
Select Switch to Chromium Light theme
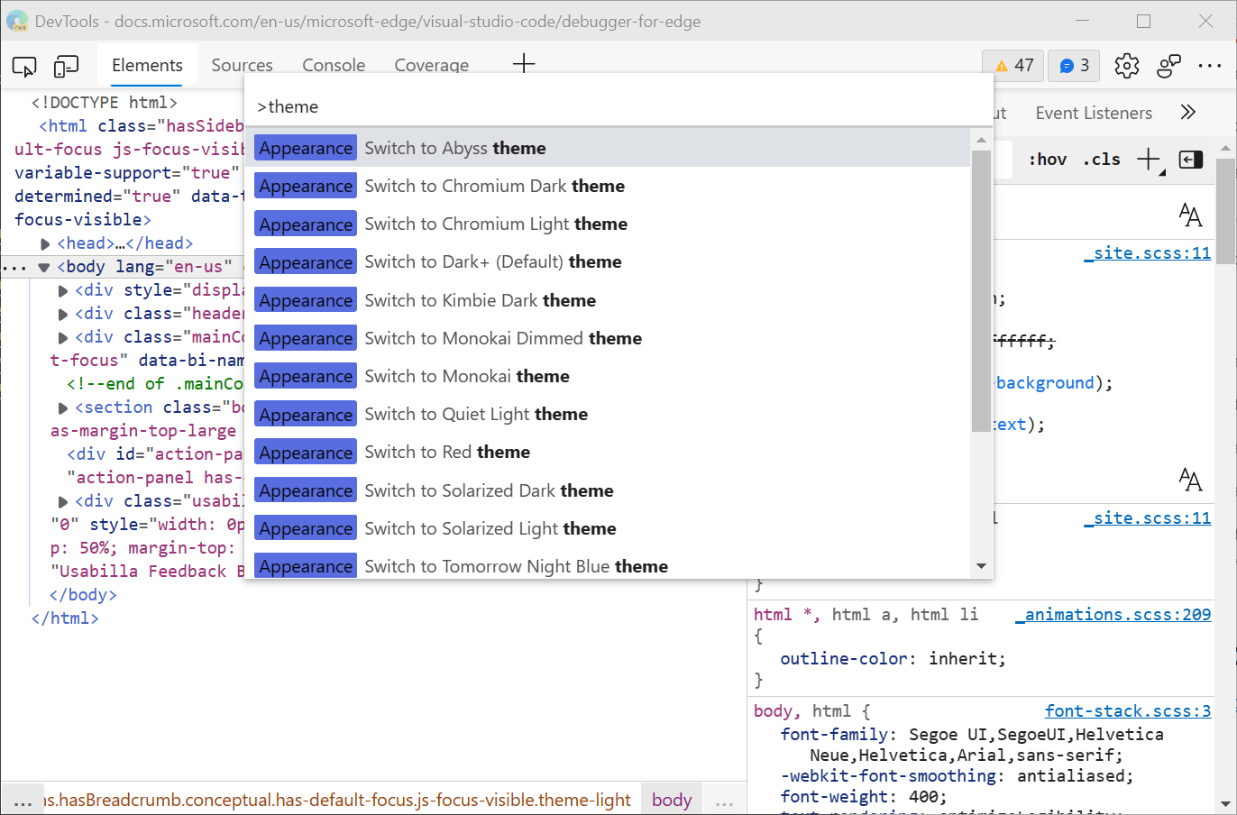[x=608, y=224]
